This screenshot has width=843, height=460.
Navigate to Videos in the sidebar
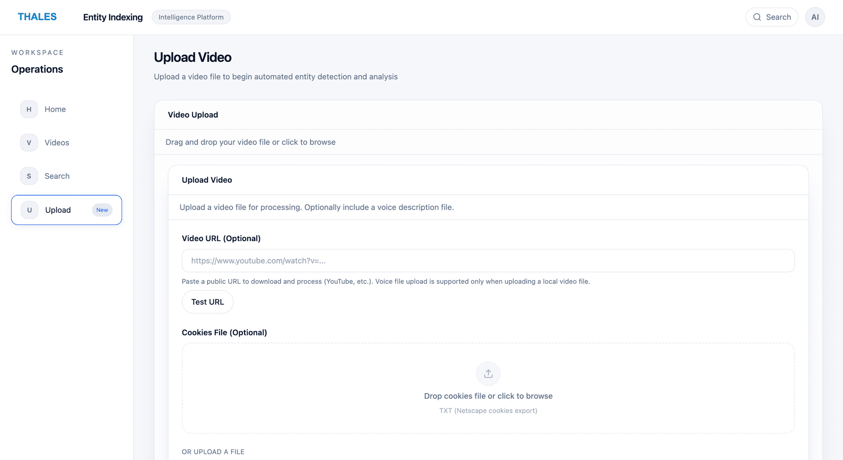click(57, 143)
